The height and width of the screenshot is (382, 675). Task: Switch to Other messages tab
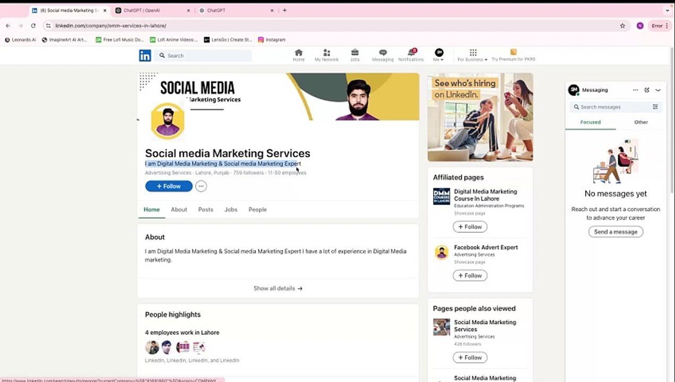[641, 122]
